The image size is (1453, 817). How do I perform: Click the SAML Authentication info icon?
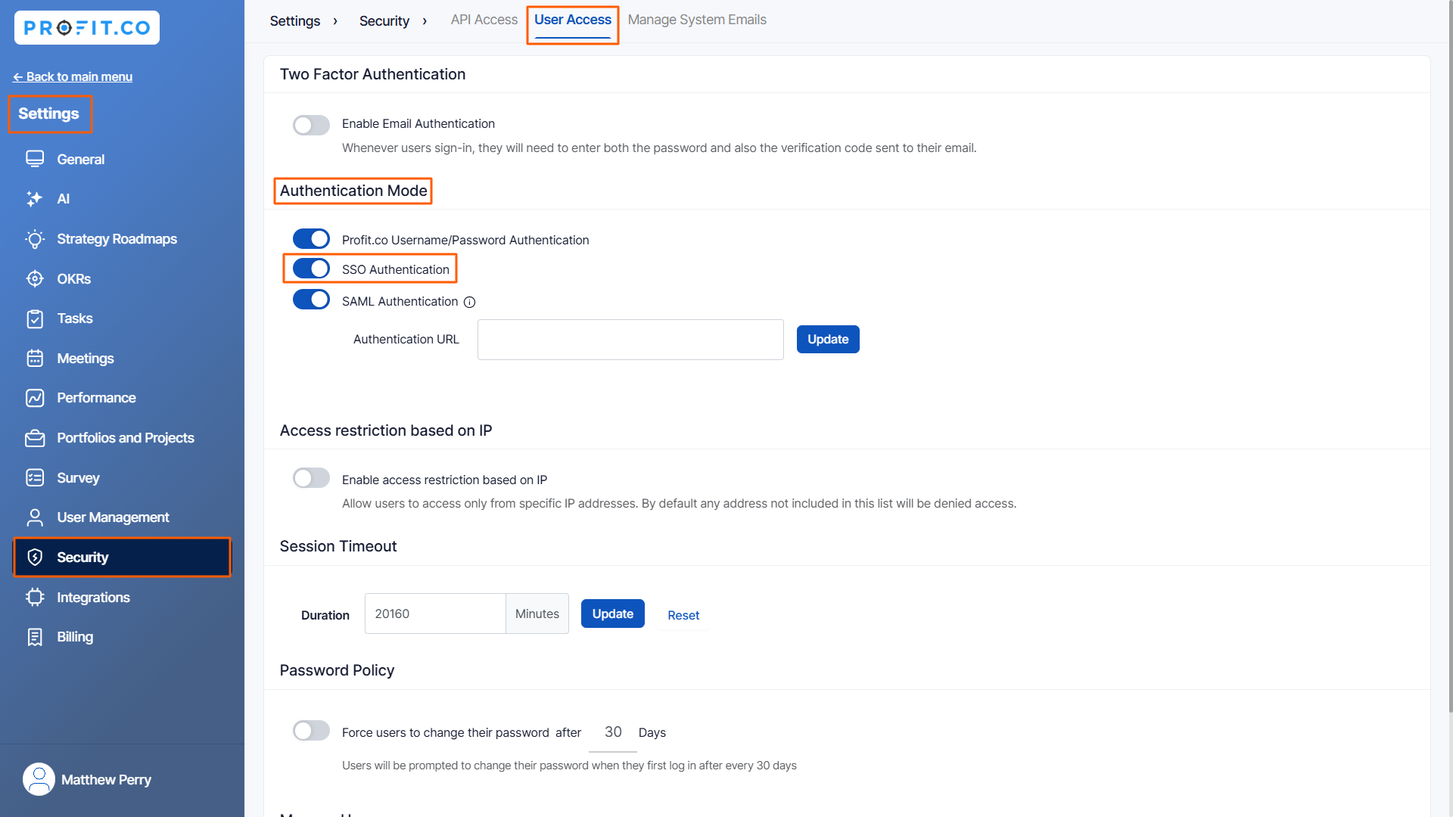(x=469, y=302)
